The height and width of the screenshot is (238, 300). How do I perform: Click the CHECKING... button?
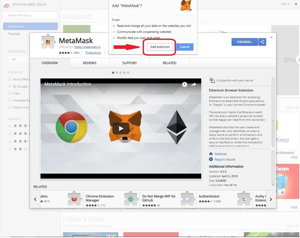[x=245, y=42]
